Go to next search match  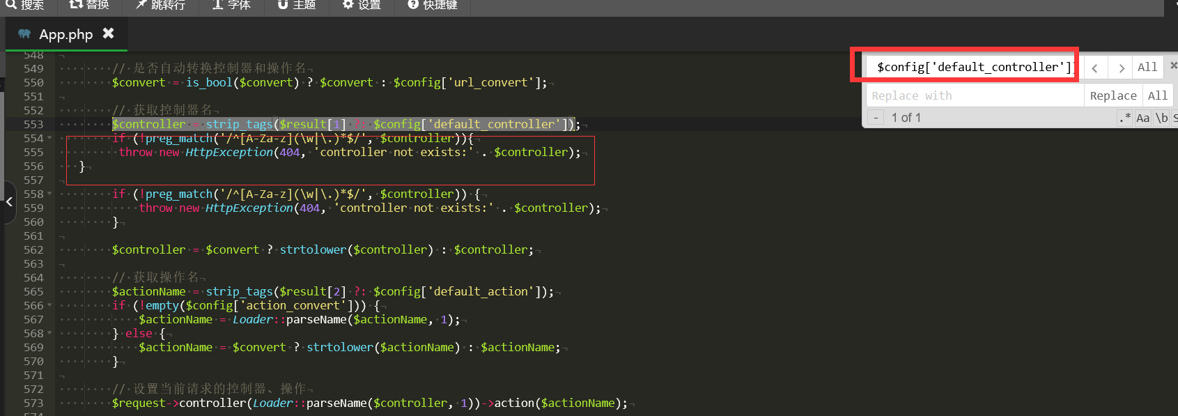pos(1121,68)
